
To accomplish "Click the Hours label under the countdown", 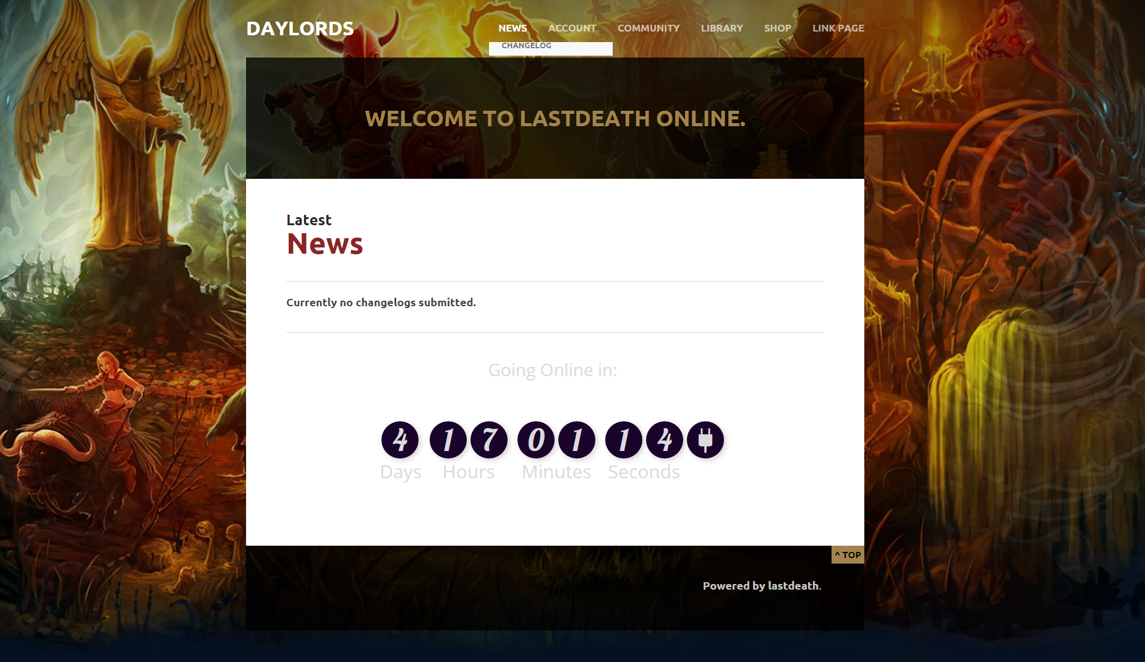I will pyautogui.click(x=469, y=472).
